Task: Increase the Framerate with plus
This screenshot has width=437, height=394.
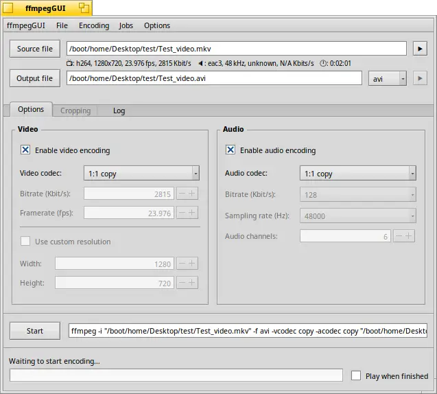Action: (192, 213)
